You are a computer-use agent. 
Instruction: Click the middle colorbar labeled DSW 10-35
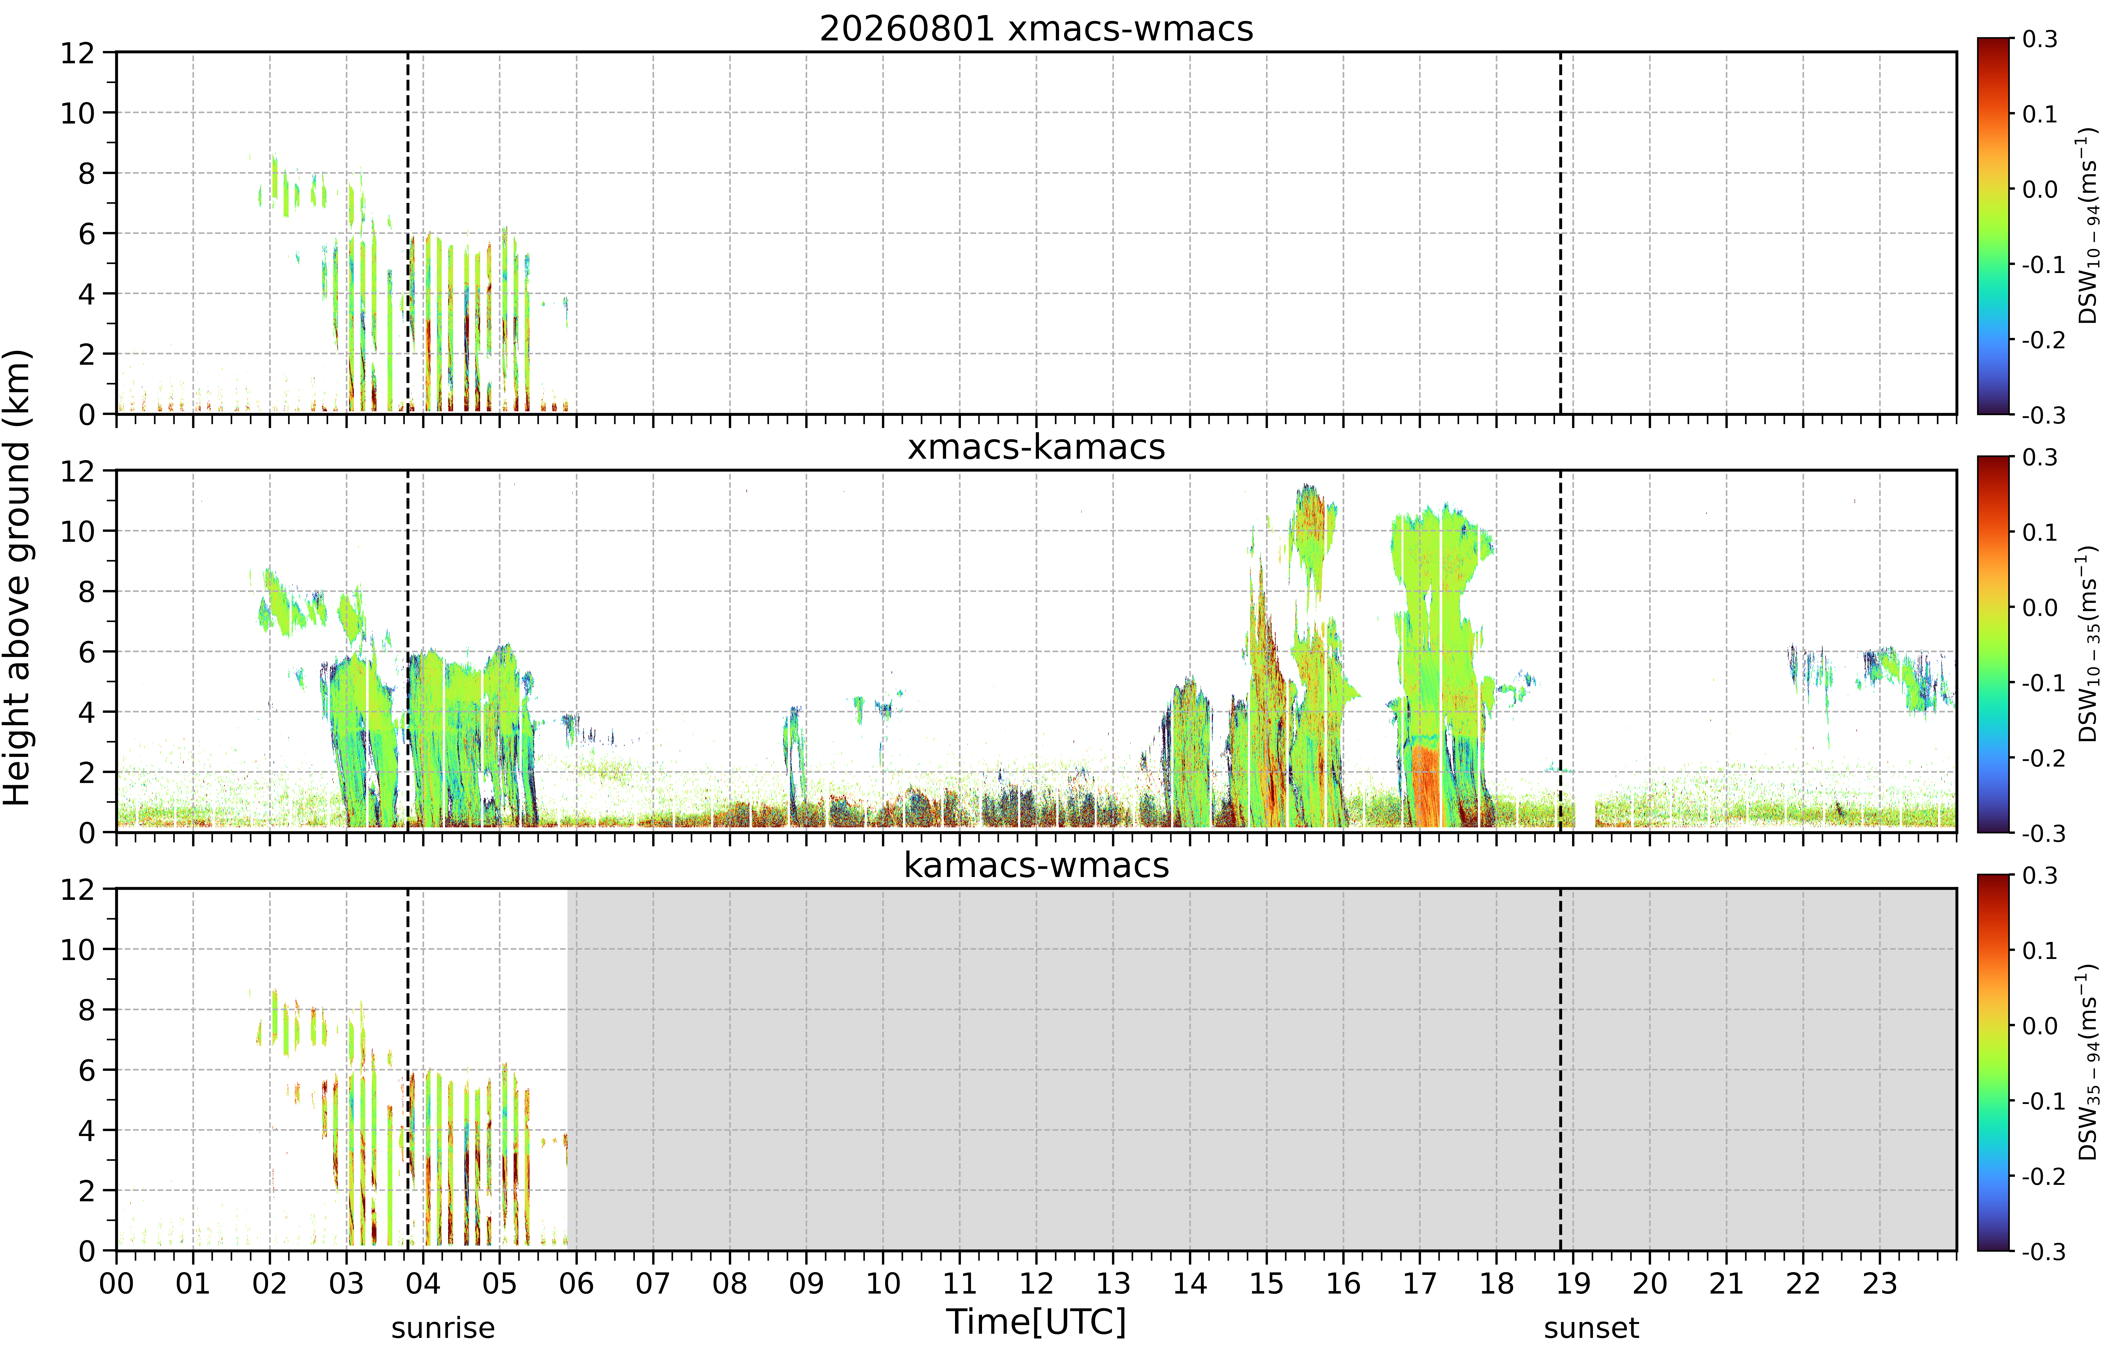[1993, 644]
